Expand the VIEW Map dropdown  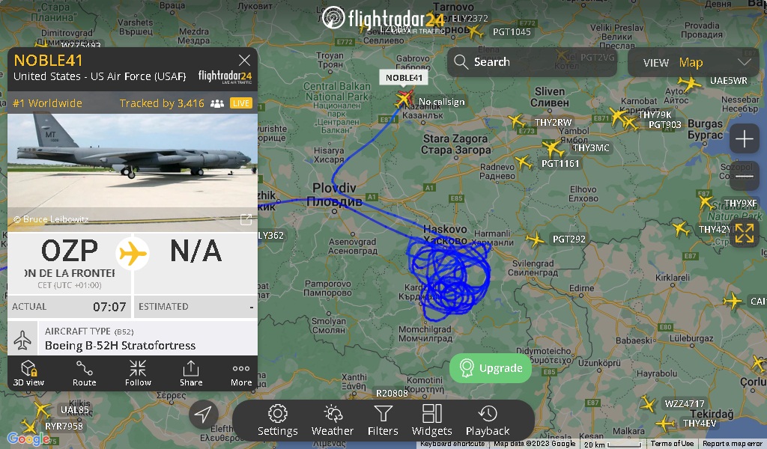(693, 62)
